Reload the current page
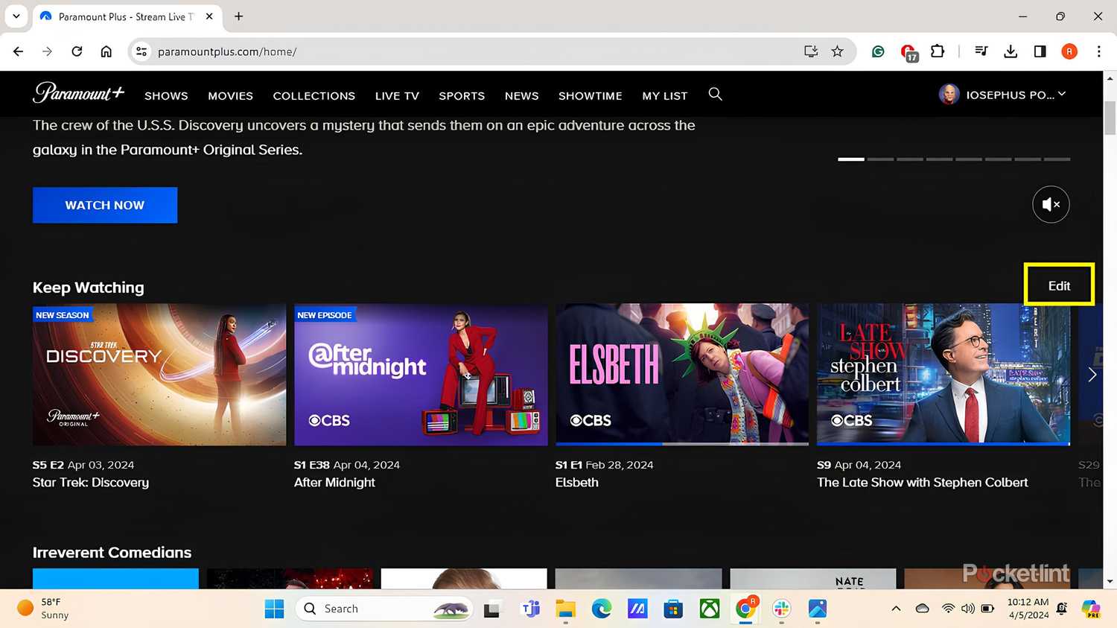The width and height of the screenshot is (1117, 628). coord(77,51)
